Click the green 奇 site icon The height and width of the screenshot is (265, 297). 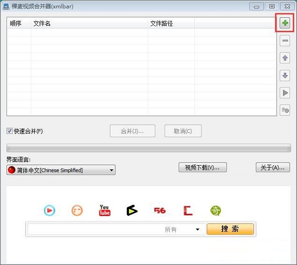coord(215,211)
